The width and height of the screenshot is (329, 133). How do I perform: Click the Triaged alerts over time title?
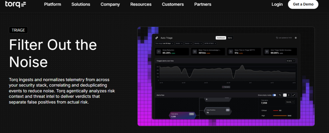point(165,61)
